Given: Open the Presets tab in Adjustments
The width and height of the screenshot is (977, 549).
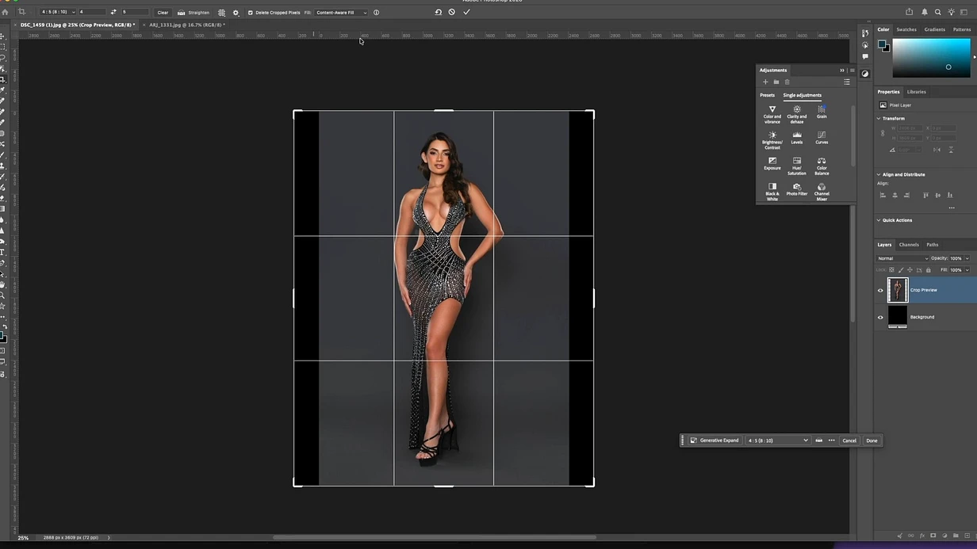Looking at the screenshot, I should (767, 95).
